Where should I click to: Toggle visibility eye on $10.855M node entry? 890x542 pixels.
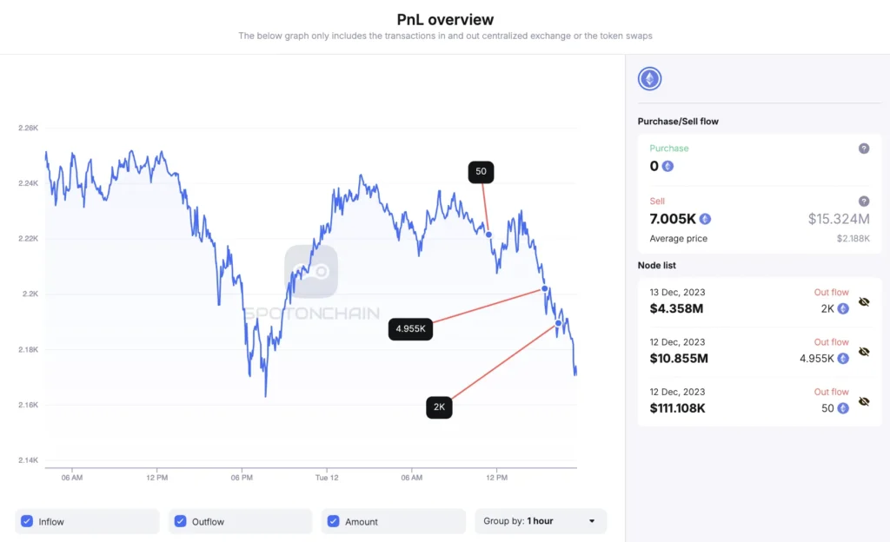click(863, 352)
